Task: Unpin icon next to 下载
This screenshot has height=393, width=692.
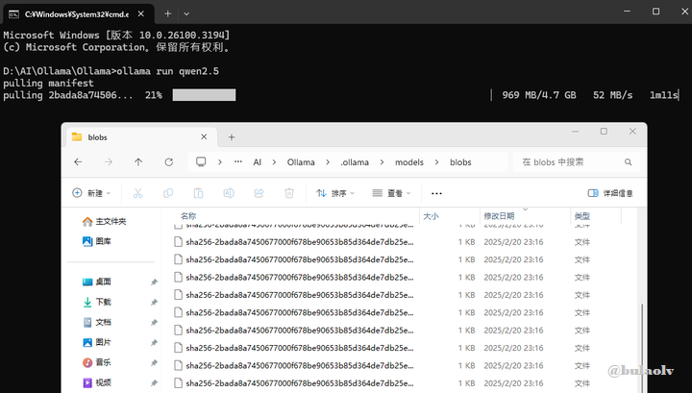Action: (x=154, y=303)
